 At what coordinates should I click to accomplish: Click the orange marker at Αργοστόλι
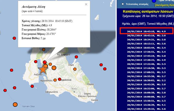pyautogui.click(x=55, y=80)
